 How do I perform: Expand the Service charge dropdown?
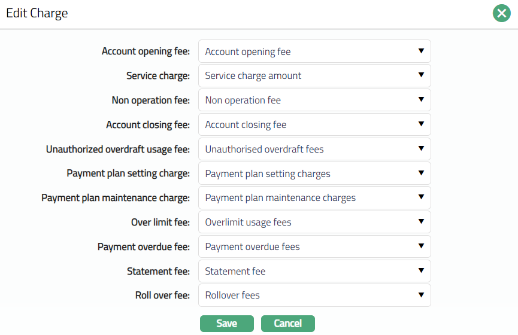(314, 76)
